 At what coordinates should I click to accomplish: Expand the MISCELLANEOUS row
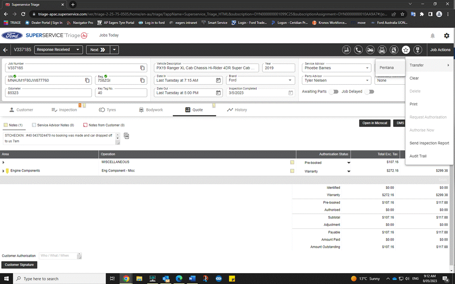[3, 162]
